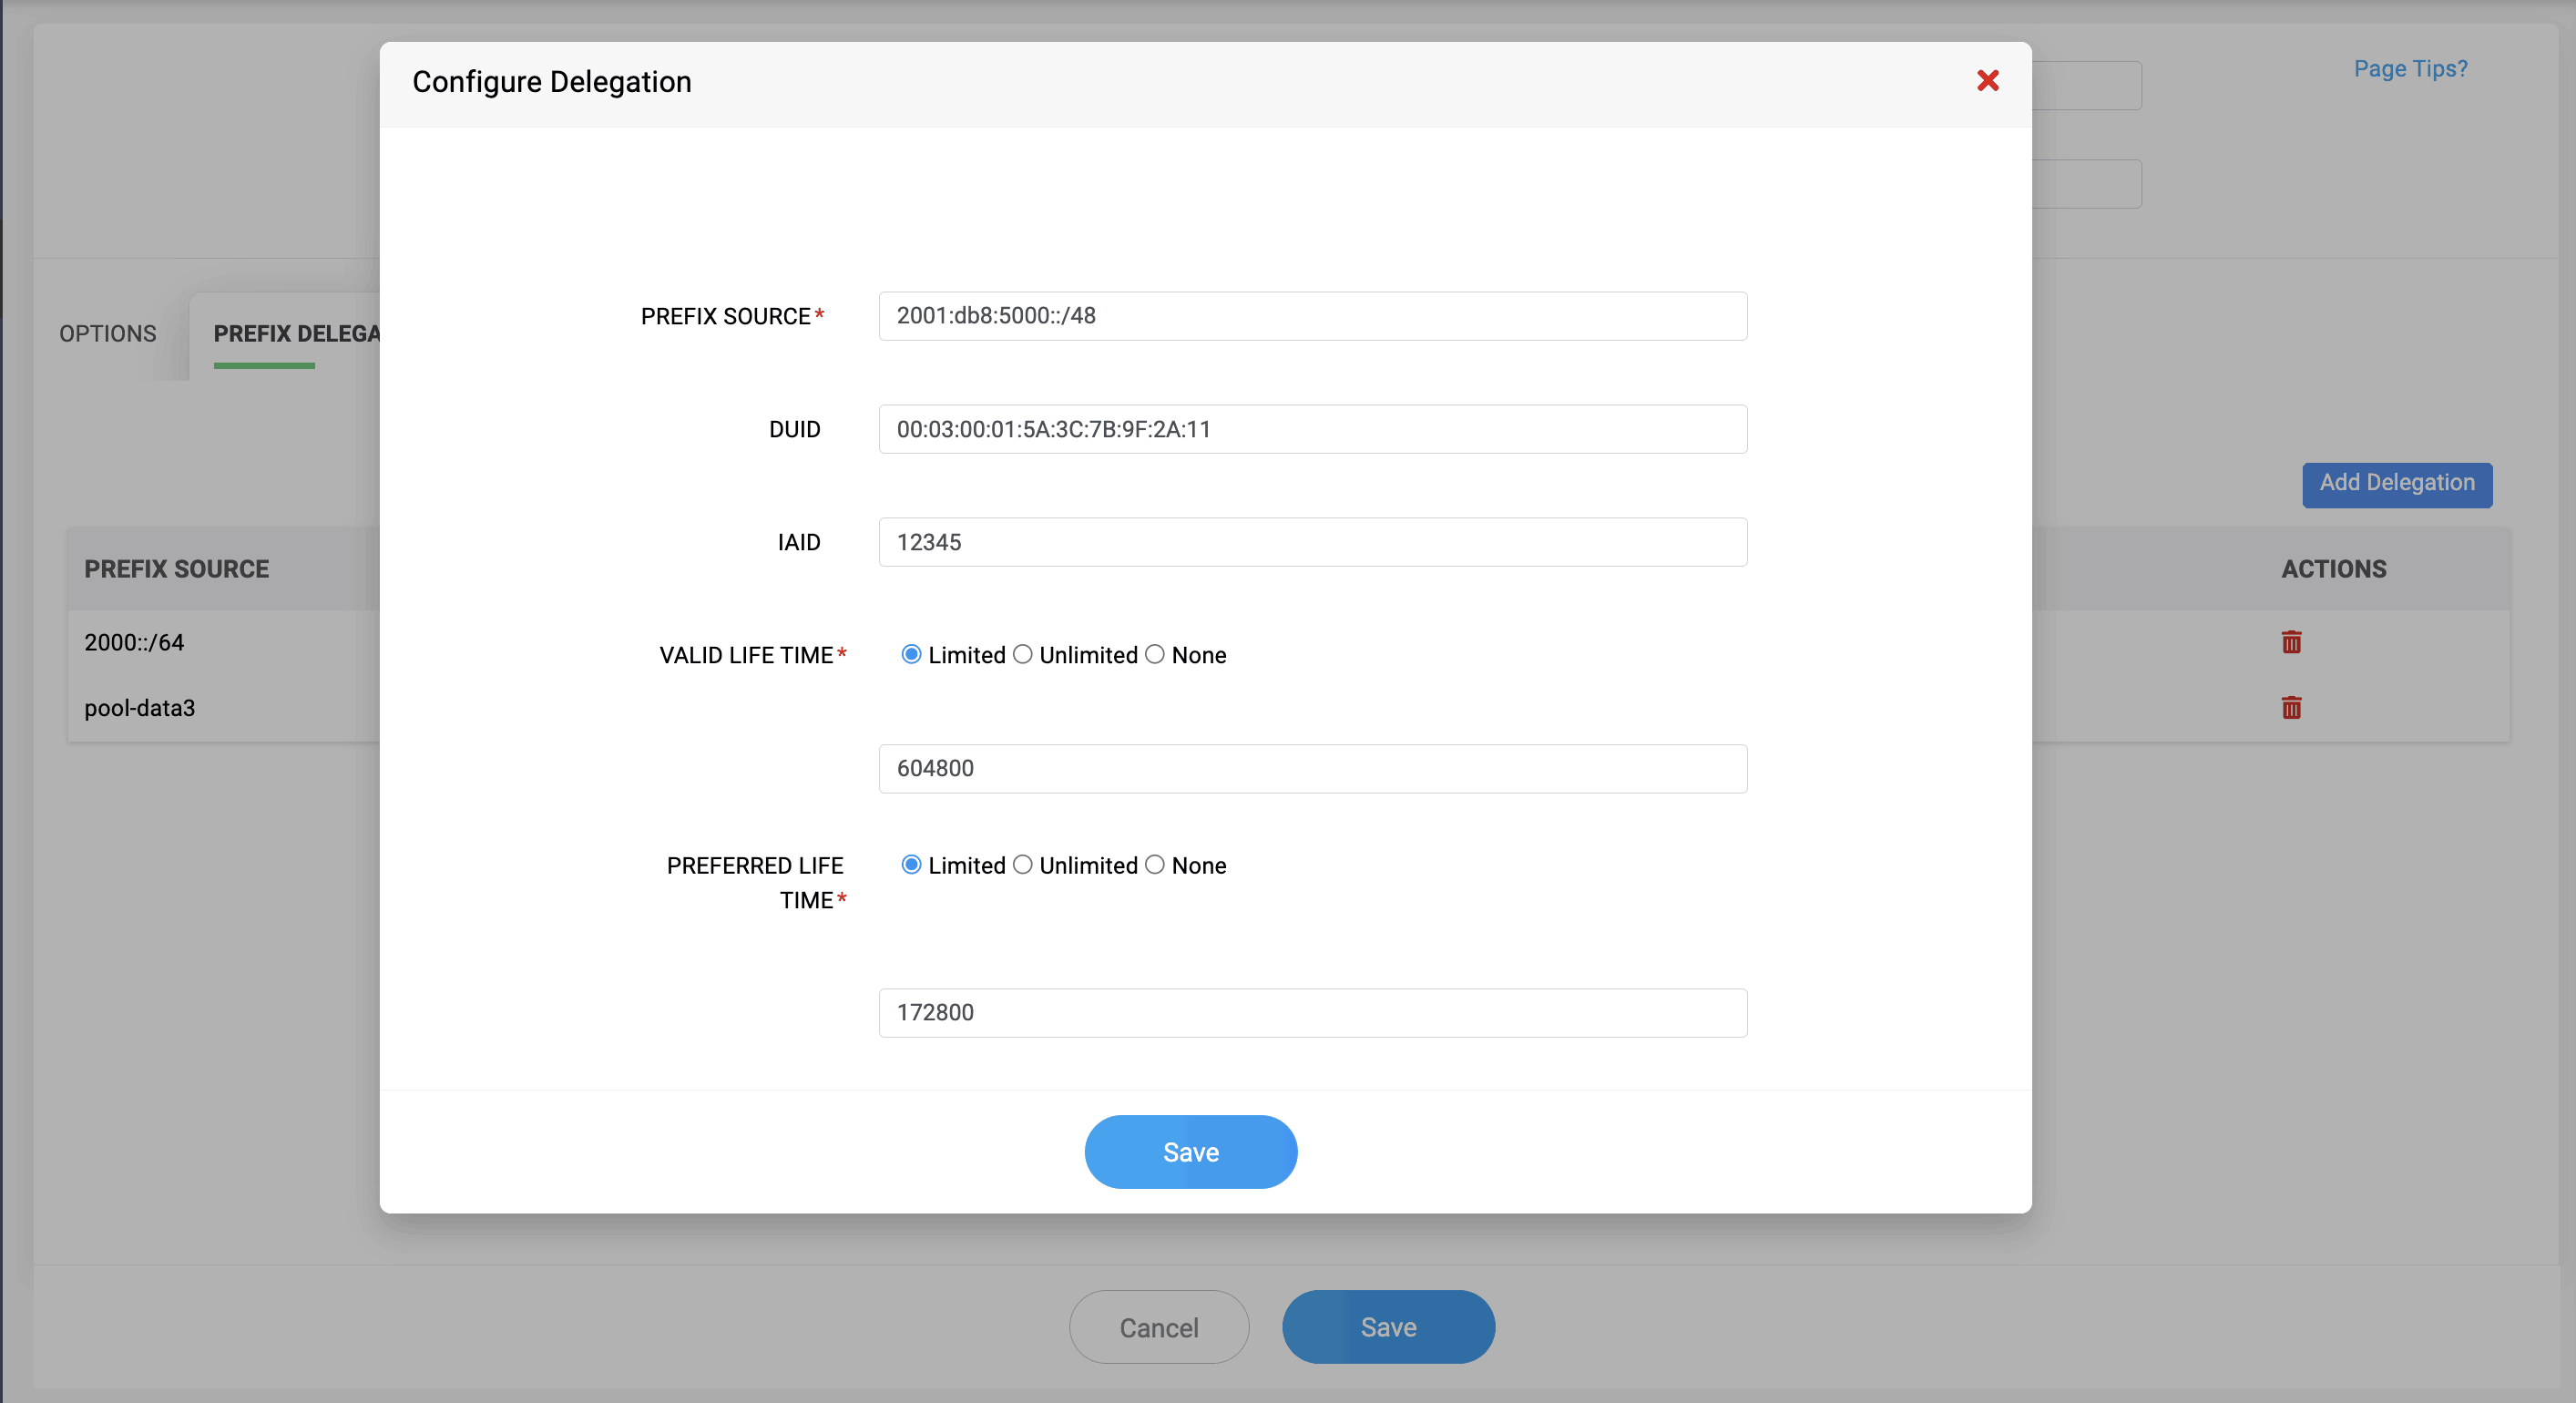Select None for valid life time
2576x1403 pixels.
click(1155, 654)
